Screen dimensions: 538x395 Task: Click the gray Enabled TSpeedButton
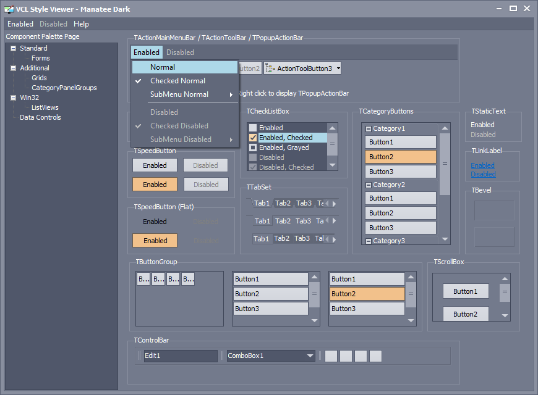click(x=155, y=165)
